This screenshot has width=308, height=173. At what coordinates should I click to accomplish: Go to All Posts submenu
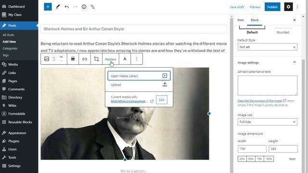pos(9,35)
